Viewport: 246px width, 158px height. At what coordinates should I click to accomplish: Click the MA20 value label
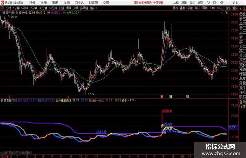tap(58, 13)
